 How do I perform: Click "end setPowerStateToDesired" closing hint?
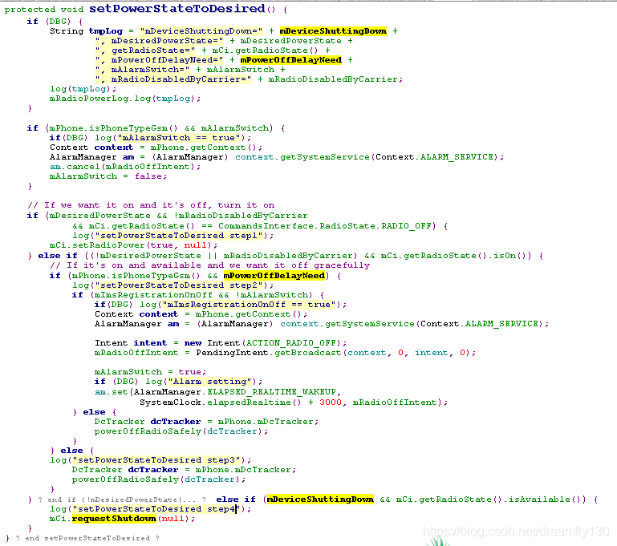87,538
